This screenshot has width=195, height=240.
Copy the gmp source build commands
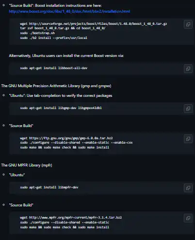[188, 139]
